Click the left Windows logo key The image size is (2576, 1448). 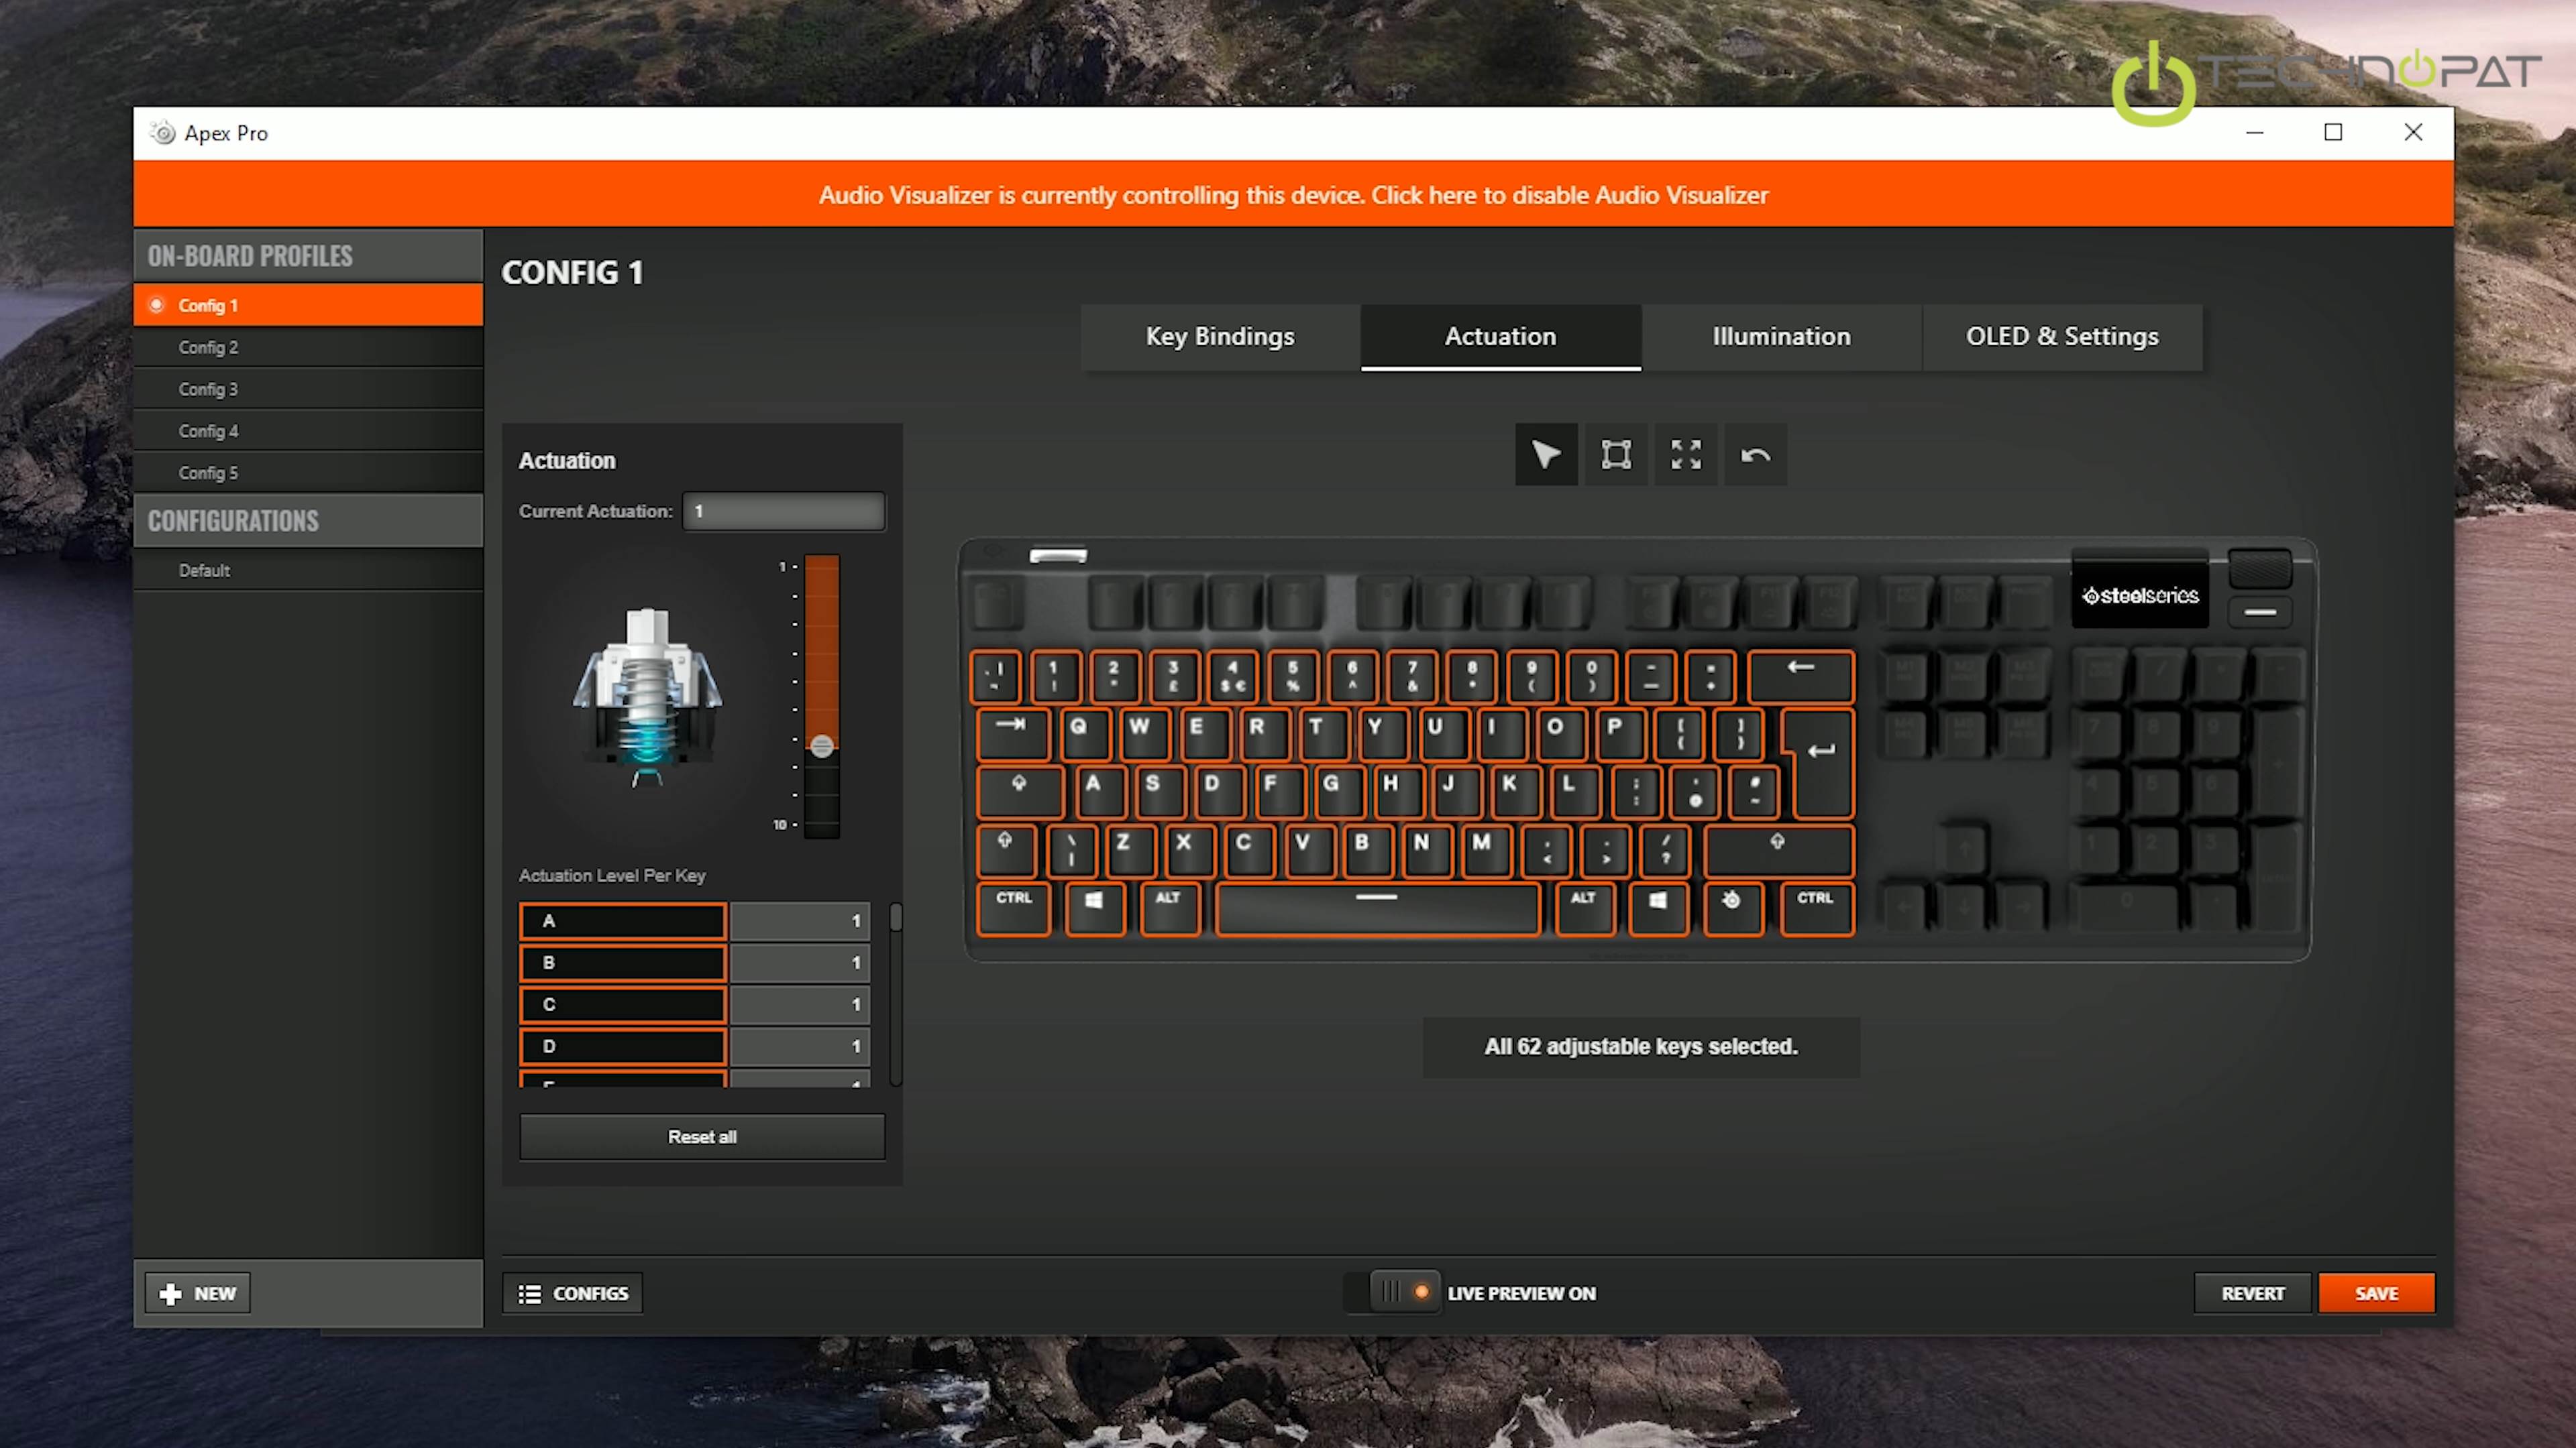point(1094,908)
